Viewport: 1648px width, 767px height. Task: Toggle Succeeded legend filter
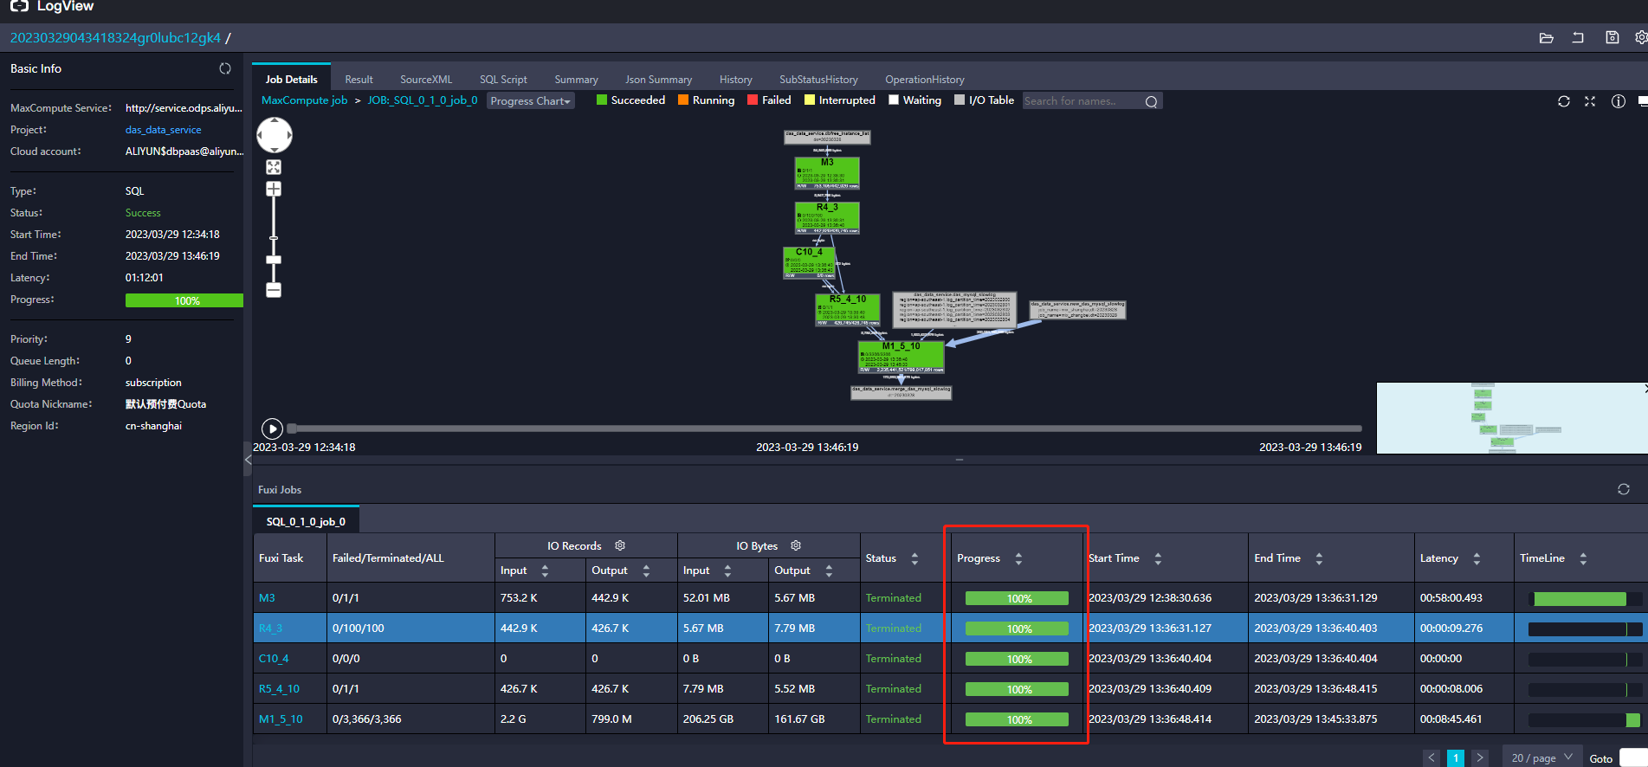[x=631, y=100]
